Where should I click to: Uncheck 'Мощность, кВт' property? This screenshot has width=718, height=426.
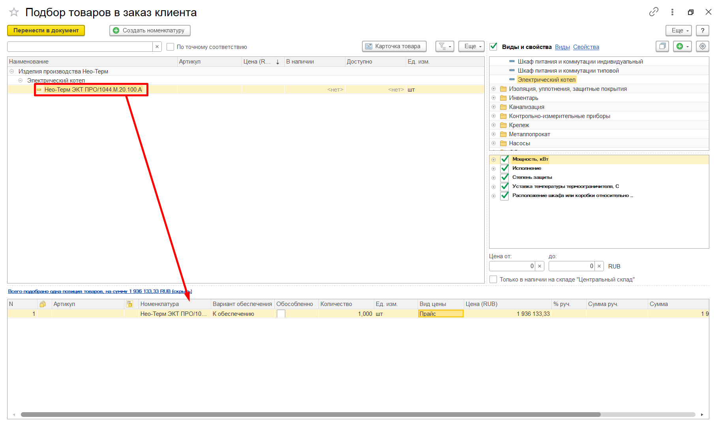pos(504,159)
